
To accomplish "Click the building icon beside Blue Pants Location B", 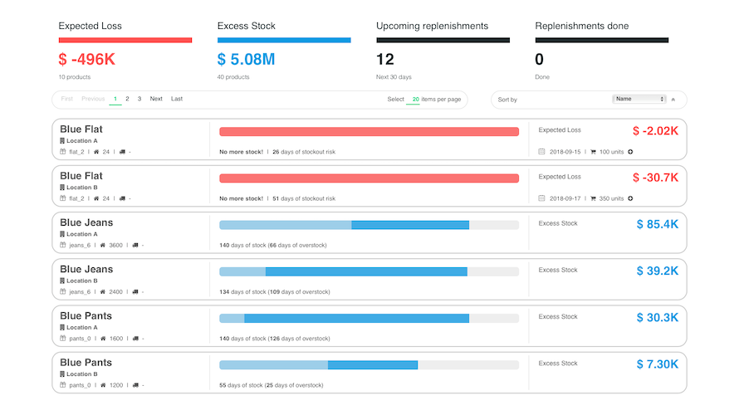I will (62, 374).
